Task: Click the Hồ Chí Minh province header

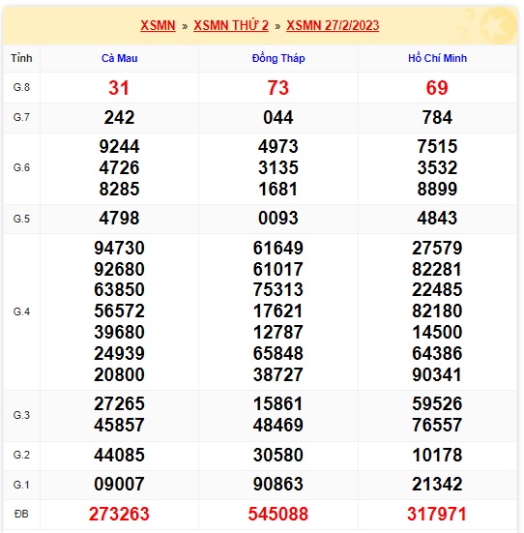Action: 437,58
